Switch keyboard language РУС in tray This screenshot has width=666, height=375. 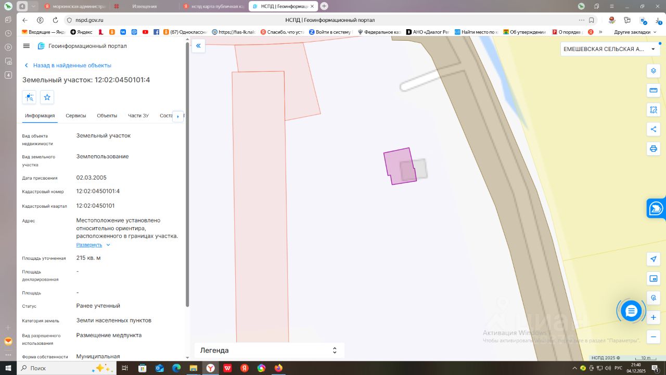[x=618, y=368]
